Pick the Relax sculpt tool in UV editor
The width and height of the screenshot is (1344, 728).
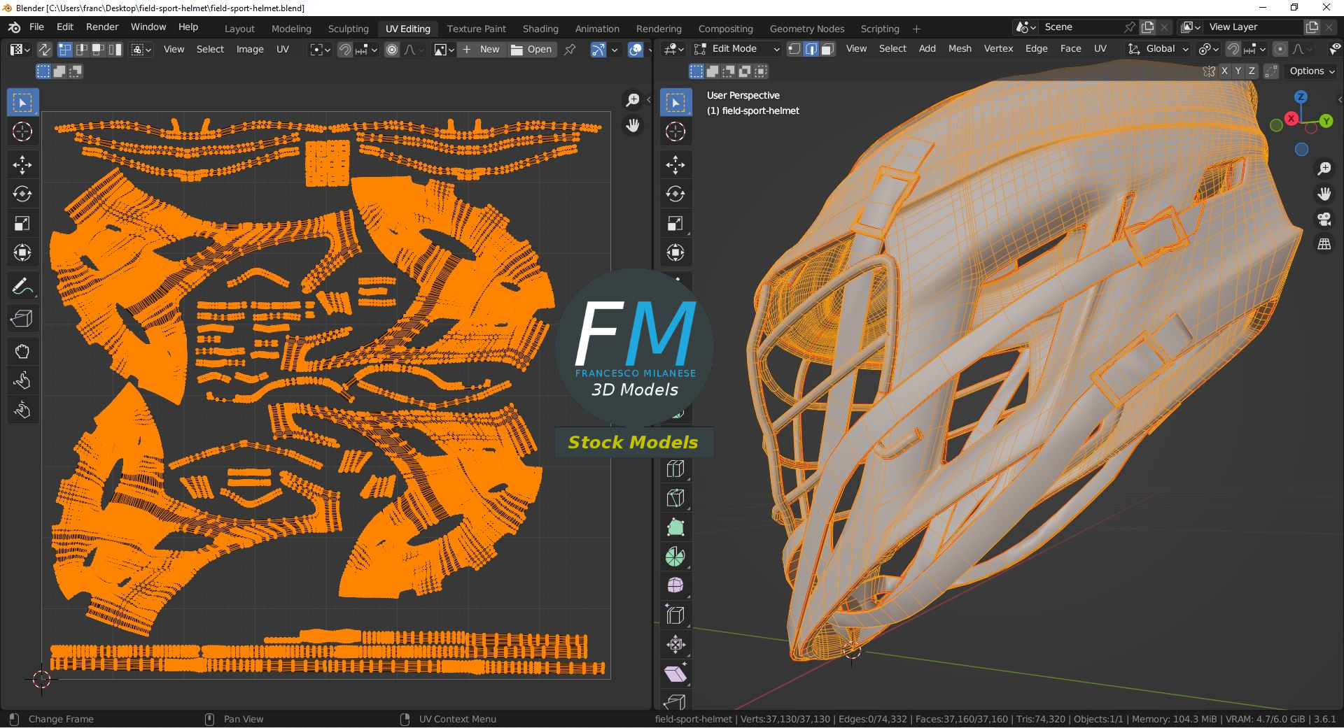tap(22, 380)
